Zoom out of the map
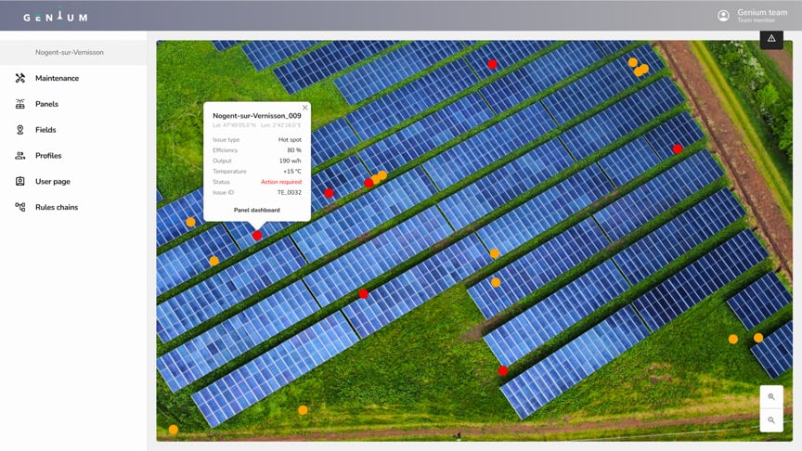 pos(771,420)
